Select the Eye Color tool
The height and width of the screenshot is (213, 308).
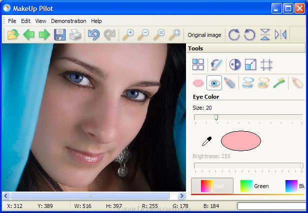pyautogui.click(x=214, y=83)
